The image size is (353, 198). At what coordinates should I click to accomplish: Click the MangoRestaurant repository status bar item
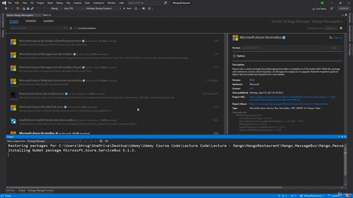pyautogui.click(x=312, y=196)
